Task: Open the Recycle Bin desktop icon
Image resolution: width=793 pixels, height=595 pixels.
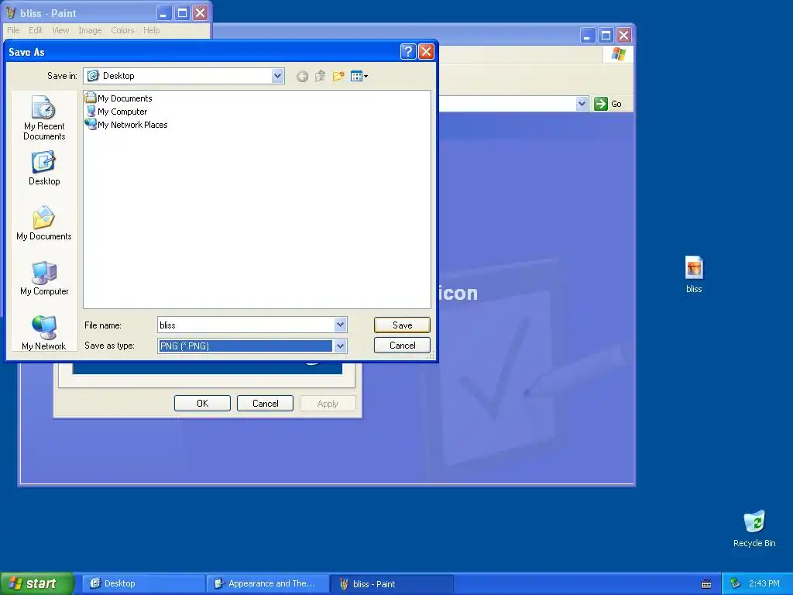Action: (754, 528)
